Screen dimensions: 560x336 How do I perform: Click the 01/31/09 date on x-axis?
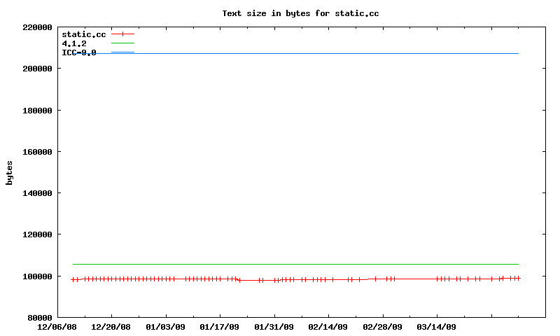click(x=274, y=327)
